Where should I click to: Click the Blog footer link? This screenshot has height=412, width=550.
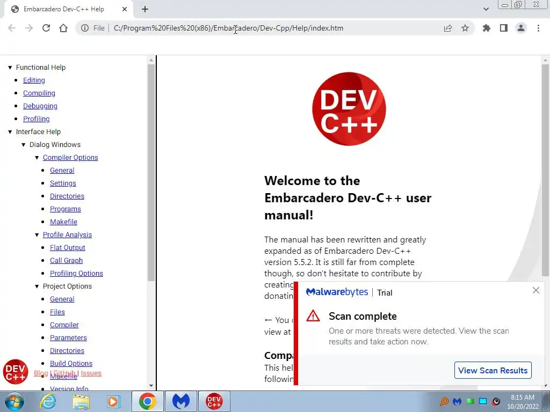click(41, 373)
